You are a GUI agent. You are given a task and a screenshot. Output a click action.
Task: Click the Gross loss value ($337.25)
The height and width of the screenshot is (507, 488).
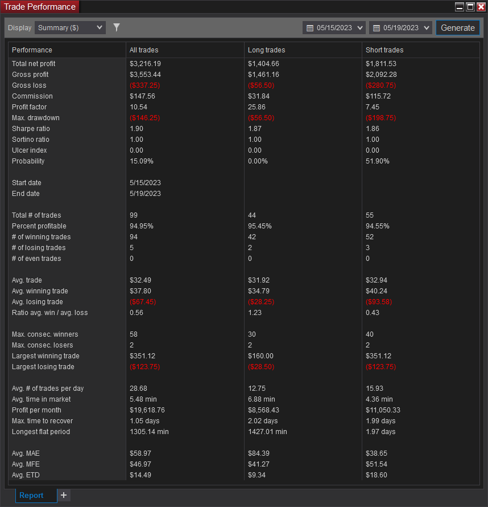145,85
